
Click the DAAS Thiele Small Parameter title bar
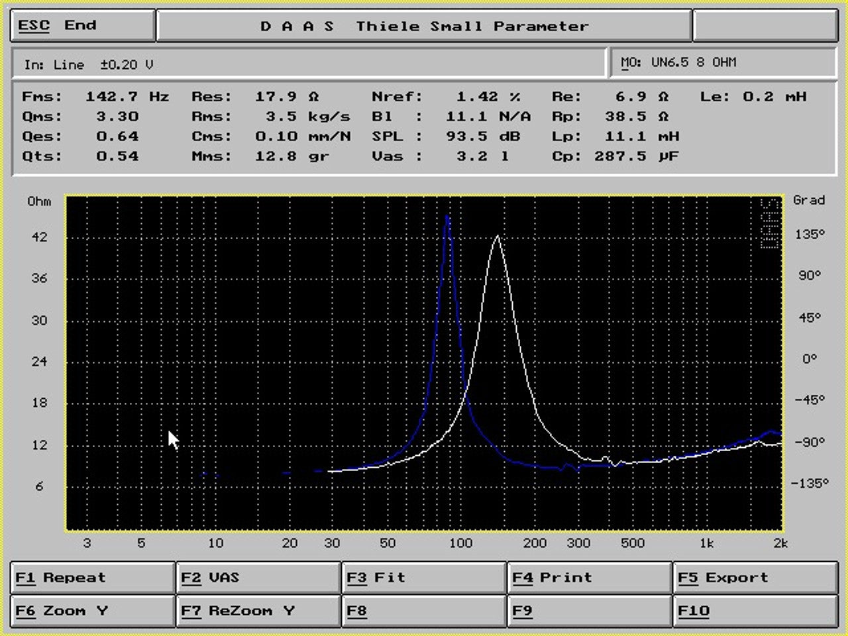(x=424, y=26)
